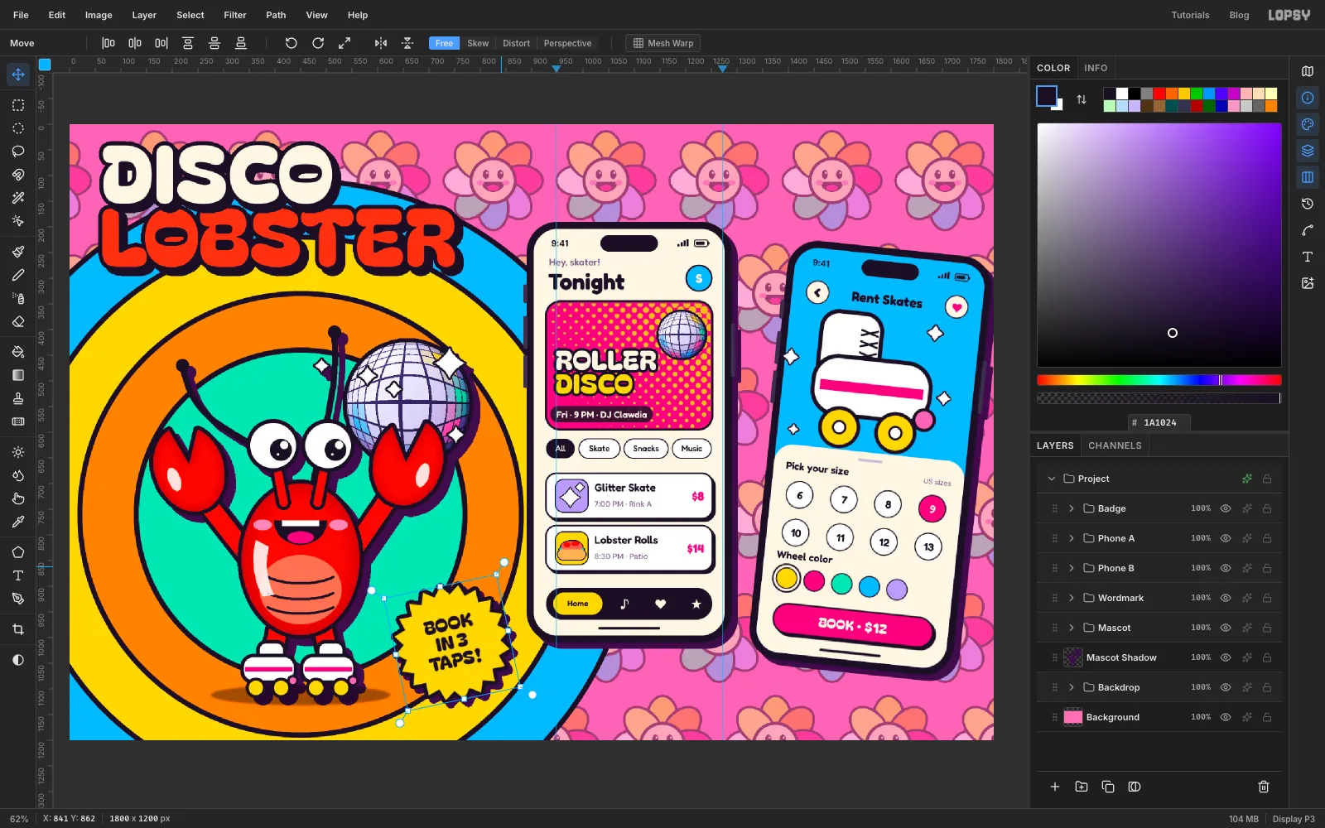
Task: Toggle visibility of Background layer
Action: tap(1226, 717)
